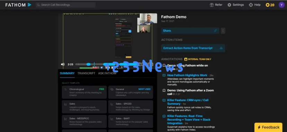Open Settings gear icon
This screenshot has width=287, height=132.
[229, 5]
